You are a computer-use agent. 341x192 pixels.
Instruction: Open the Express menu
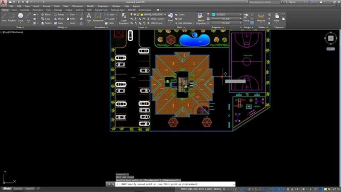coord(136,6)
